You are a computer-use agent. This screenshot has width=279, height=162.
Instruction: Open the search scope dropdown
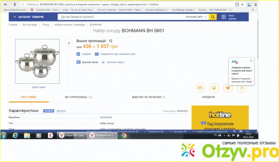[196, 17]
